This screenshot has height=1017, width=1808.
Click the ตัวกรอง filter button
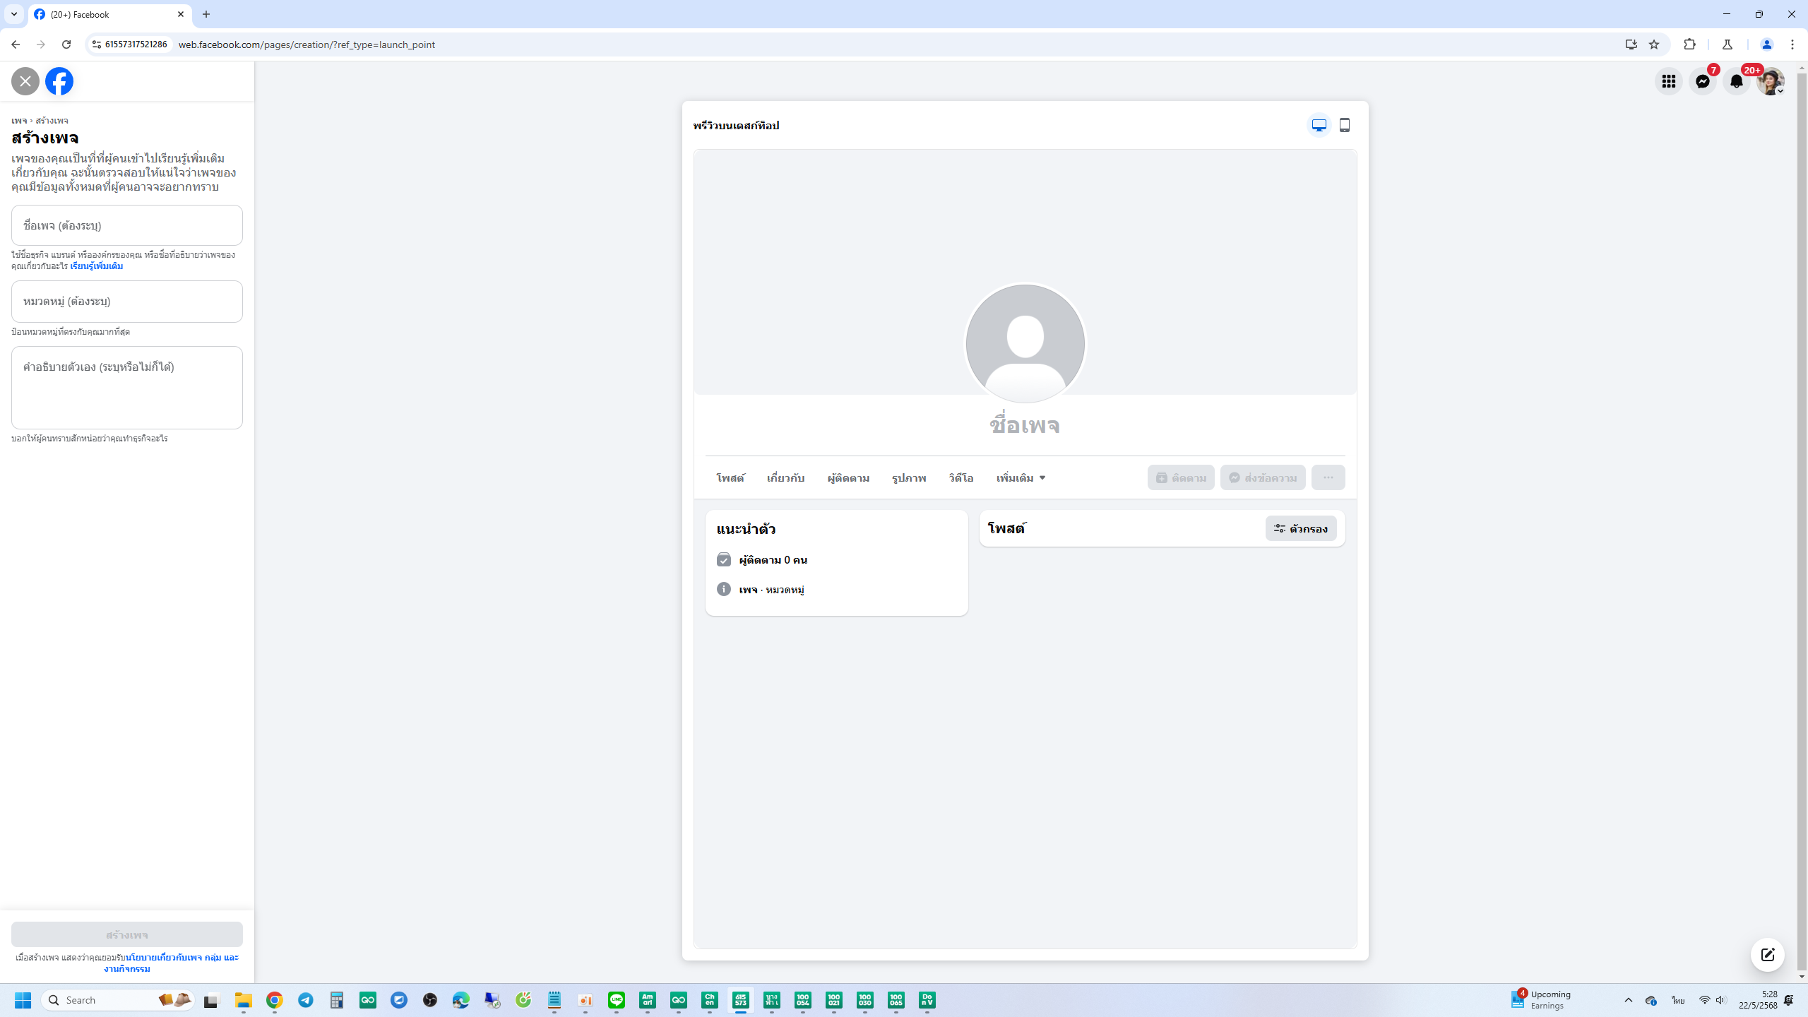tap(1300, 528)
